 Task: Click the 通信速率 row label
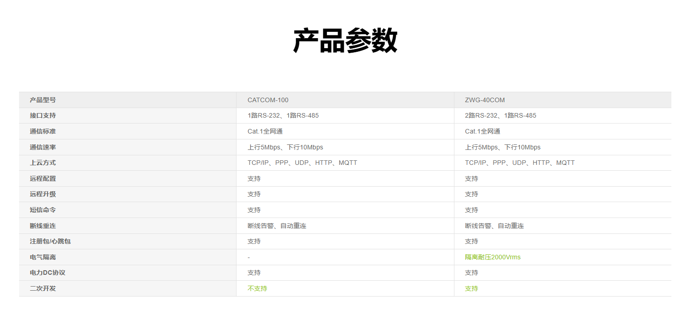[x=43, y=147]
